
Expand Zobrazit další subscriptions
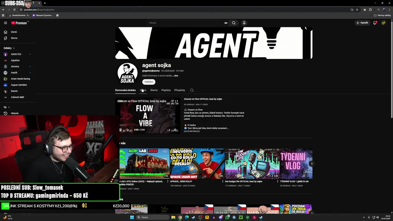(x=18, y=97)
